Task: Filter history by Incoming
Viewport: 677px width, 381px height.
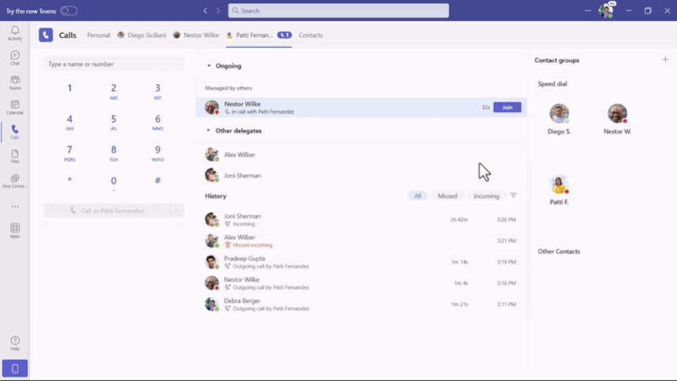Action: point(486,196)
